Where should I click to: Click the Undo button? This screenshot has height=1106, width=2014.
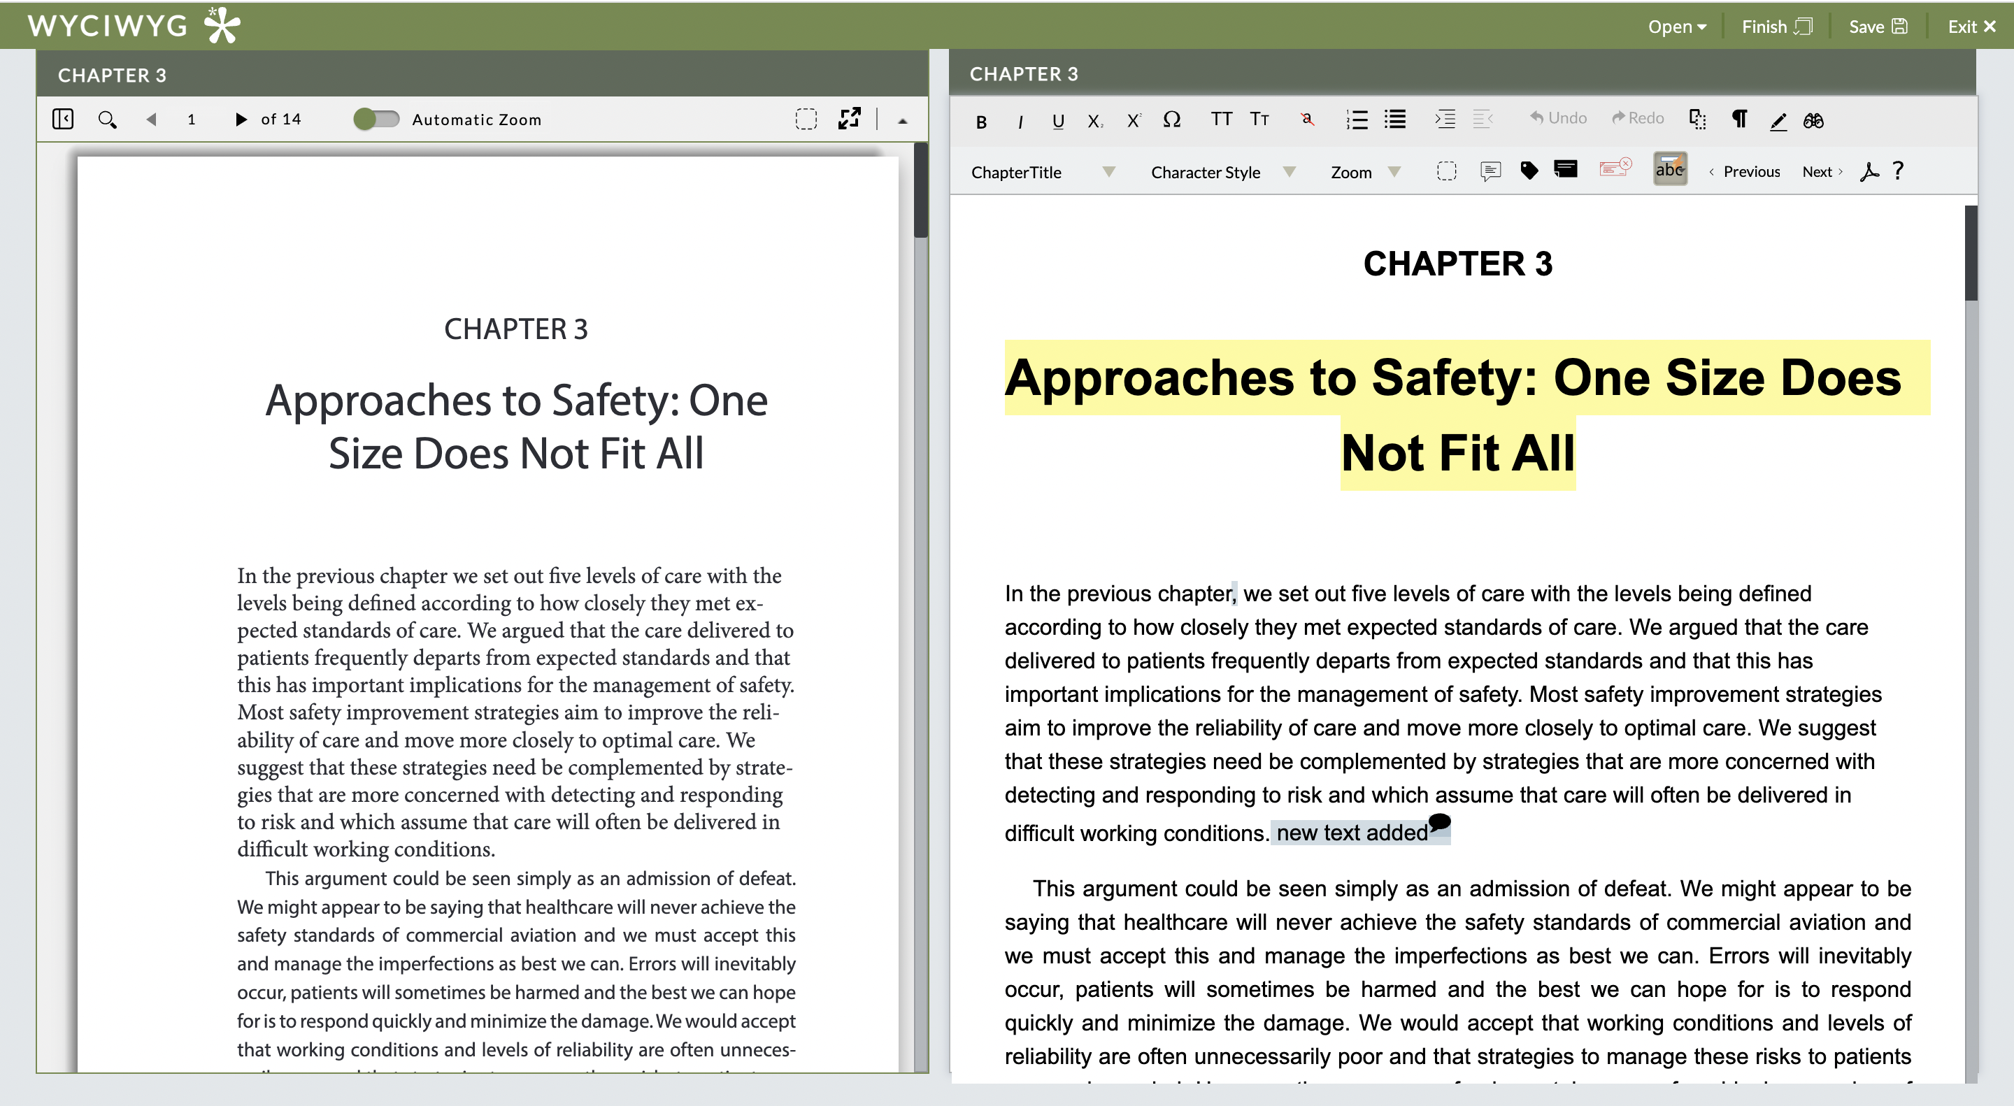tap(1557, 118)
